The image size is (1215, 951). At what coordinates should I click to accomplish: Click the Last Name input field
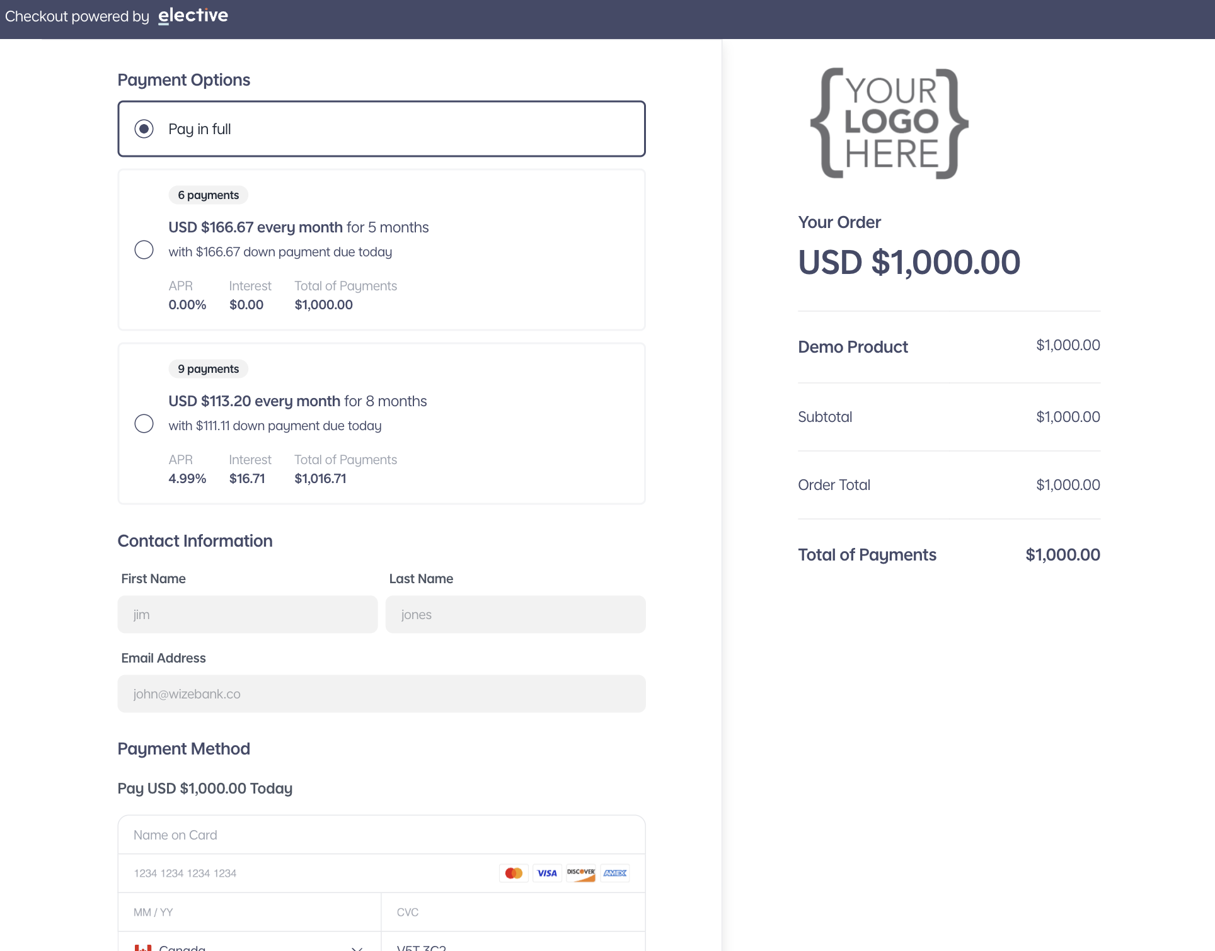[515, 615]
